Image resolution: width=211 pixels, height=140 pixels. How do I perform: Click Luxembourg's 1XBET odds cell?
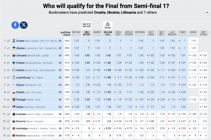tap(183, 77)
